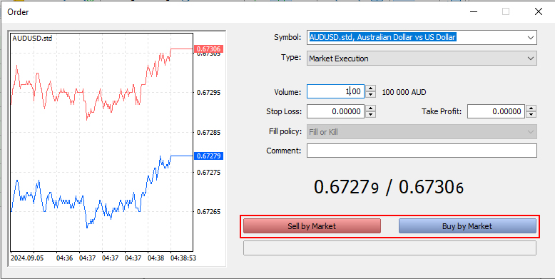
Task: Click the 04:38:53 time axis label
Action: [183, 258]
